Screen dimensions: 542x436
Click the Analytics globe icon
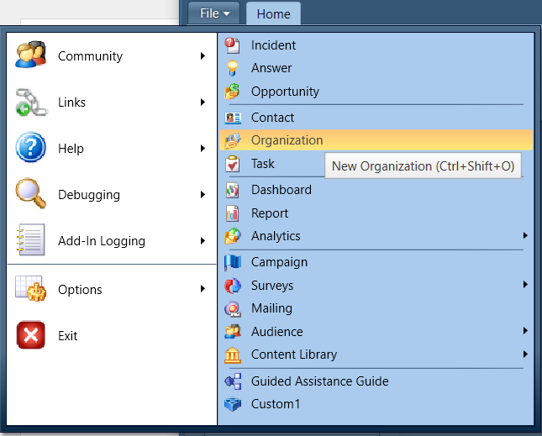tap(232, 236)
